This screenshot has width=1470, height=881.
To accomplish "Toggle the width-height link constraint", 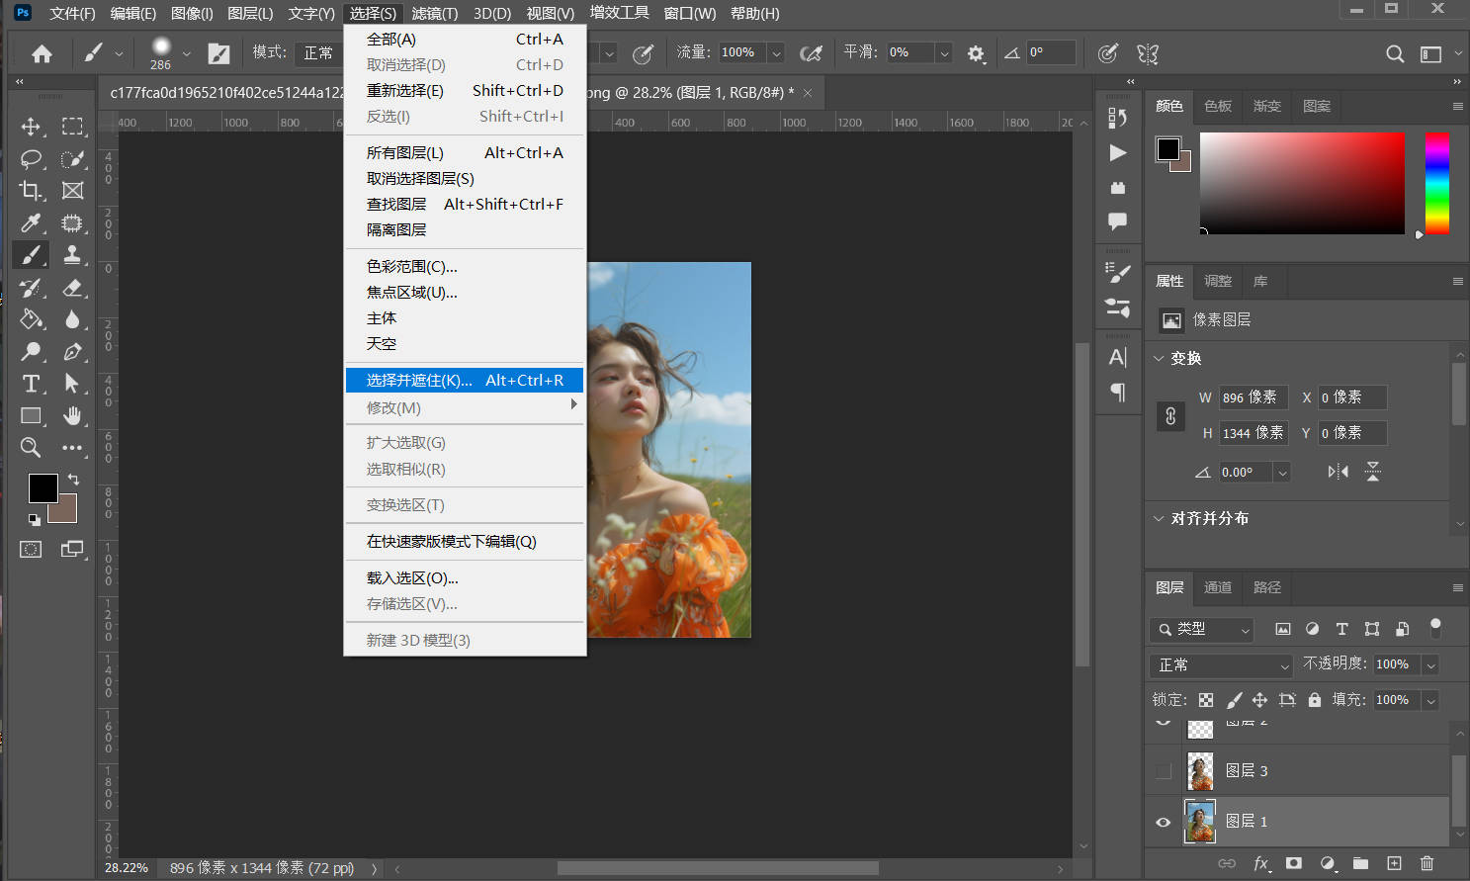I will point(1170,415).
